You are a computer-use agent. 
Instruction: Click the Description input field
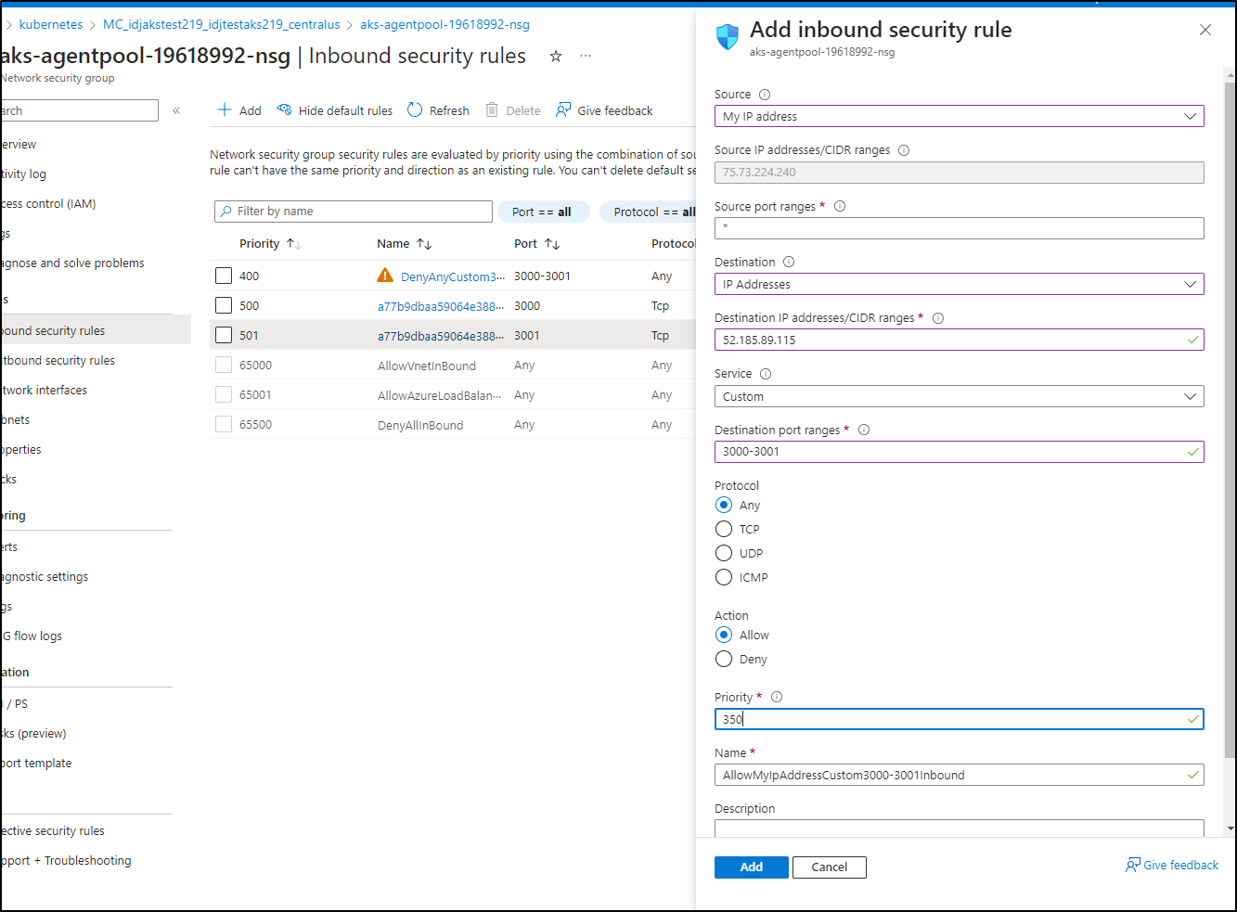(x=960, y=829)
